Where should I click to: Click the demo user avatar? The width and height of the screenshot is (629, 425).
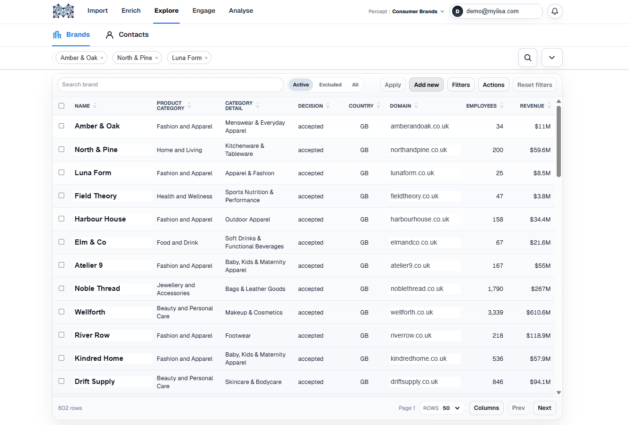[457, 11]
